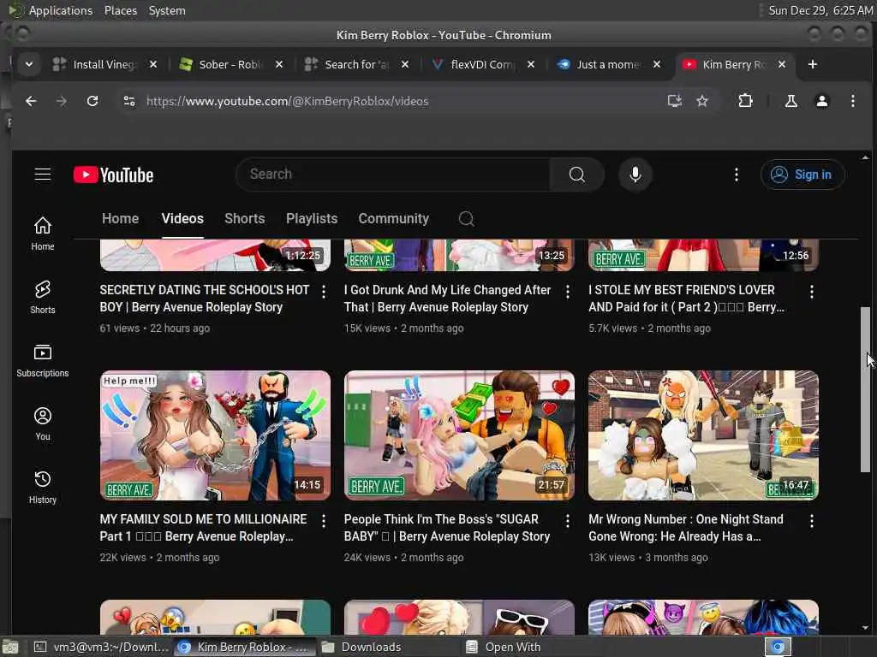Open options for MY FAMILY SOLD ME video
Viewport: 877px width, 657px height.
pos(323,521)
